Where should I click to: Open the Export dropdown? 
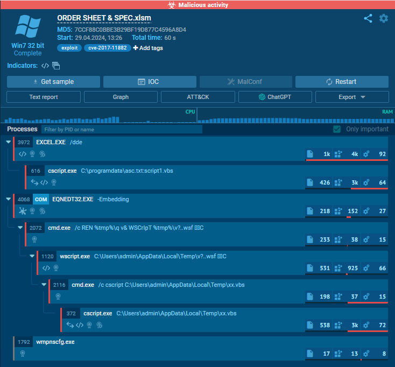pyautogui.click(x=352, y=97)
